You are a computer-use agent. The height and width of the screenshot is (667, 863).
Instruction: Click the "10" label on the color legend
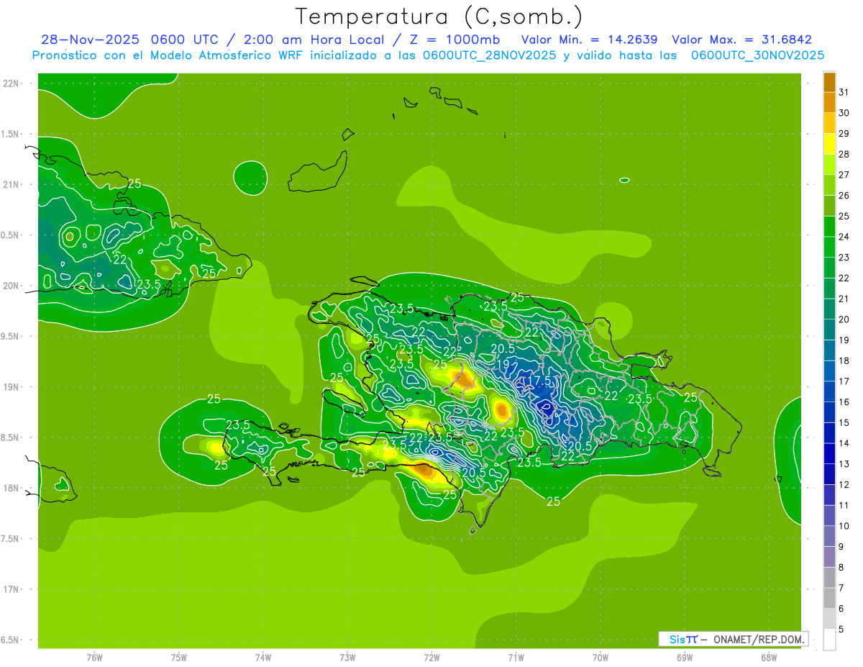844,526
